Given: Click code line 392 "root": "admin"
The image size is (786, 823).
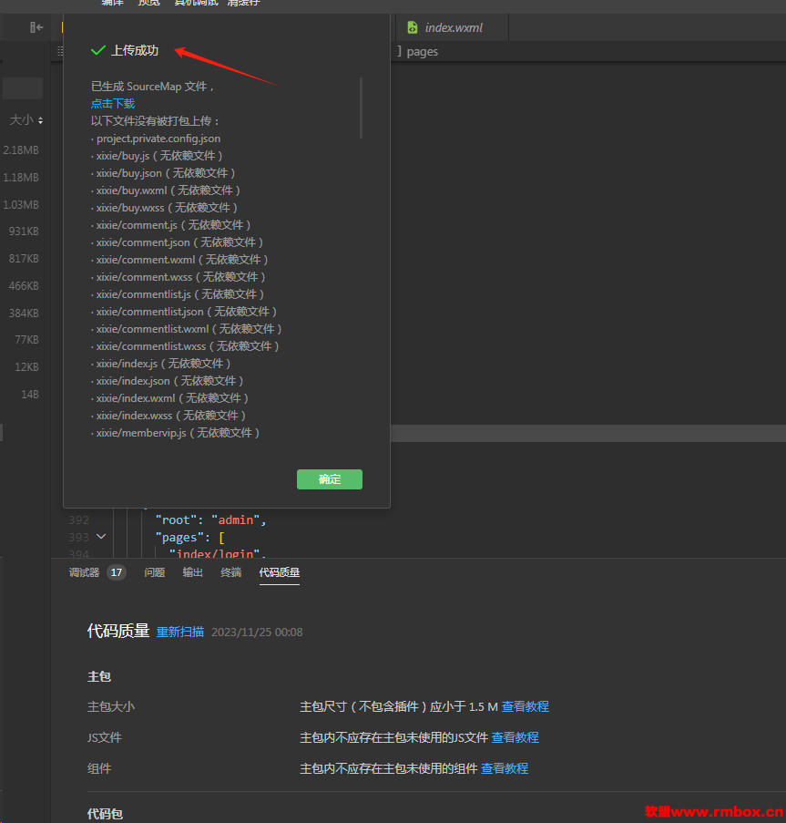Looking at the screenshot, I should tap(210, 520).
